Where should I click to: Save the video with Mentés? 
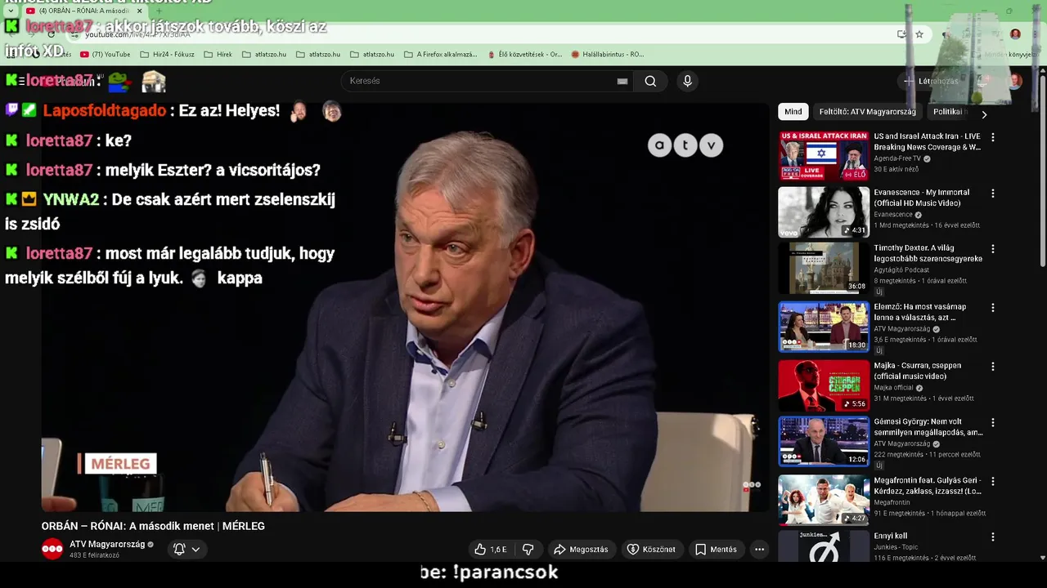pos(716,550)
